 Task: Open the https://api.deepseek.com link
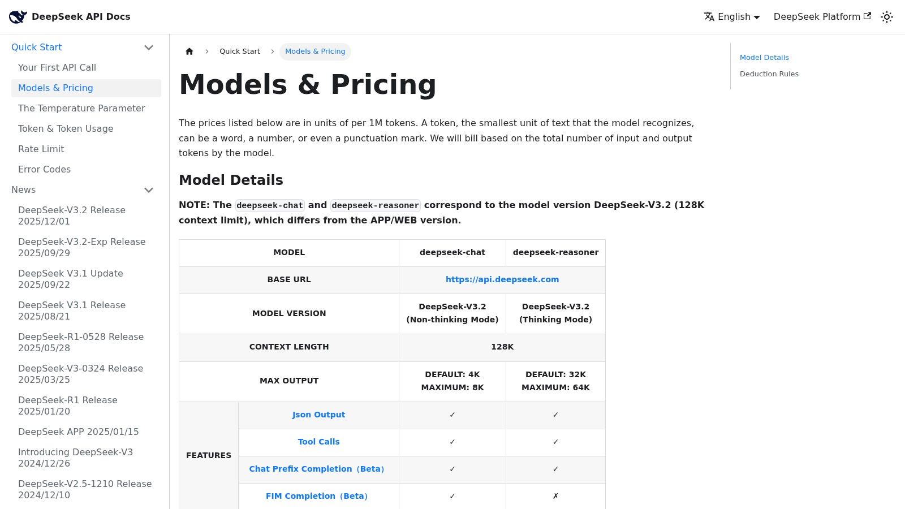(x=502, y=279)
